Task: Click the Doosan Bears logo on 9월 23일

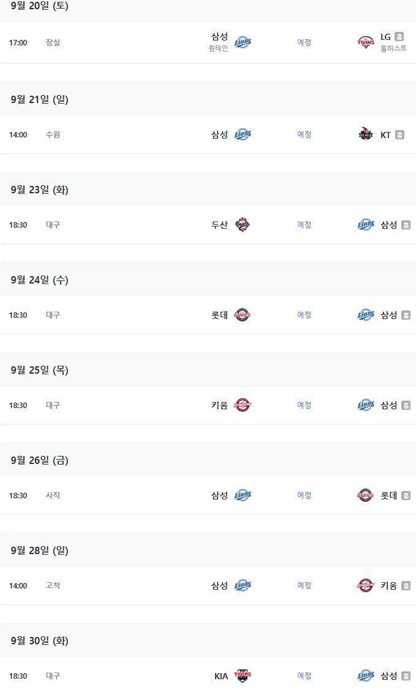Action: click(243, 225)
